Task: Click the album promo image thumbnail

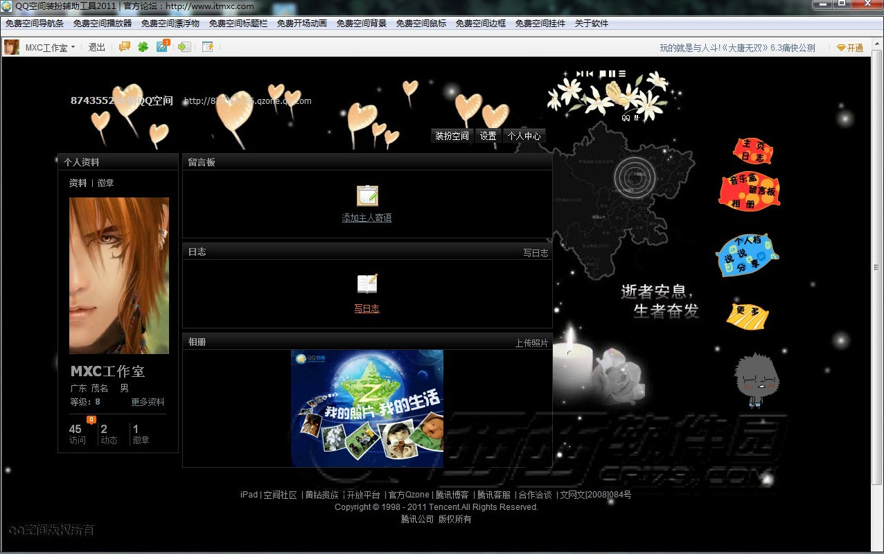Action: click(x=367, y=408)
